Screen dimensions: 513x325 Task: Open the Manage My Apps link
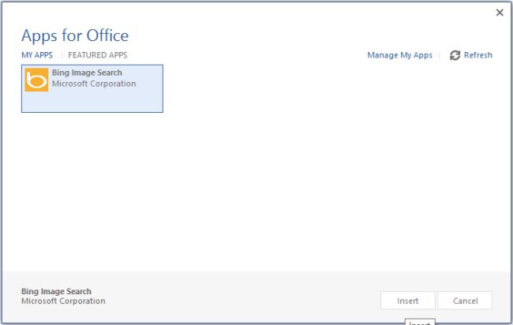coord(399,55)
